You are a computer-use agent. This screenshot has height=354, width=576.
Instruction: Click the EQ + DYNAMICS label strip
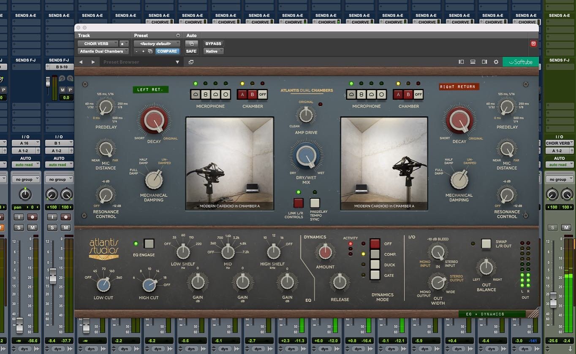tap(492, 314)
